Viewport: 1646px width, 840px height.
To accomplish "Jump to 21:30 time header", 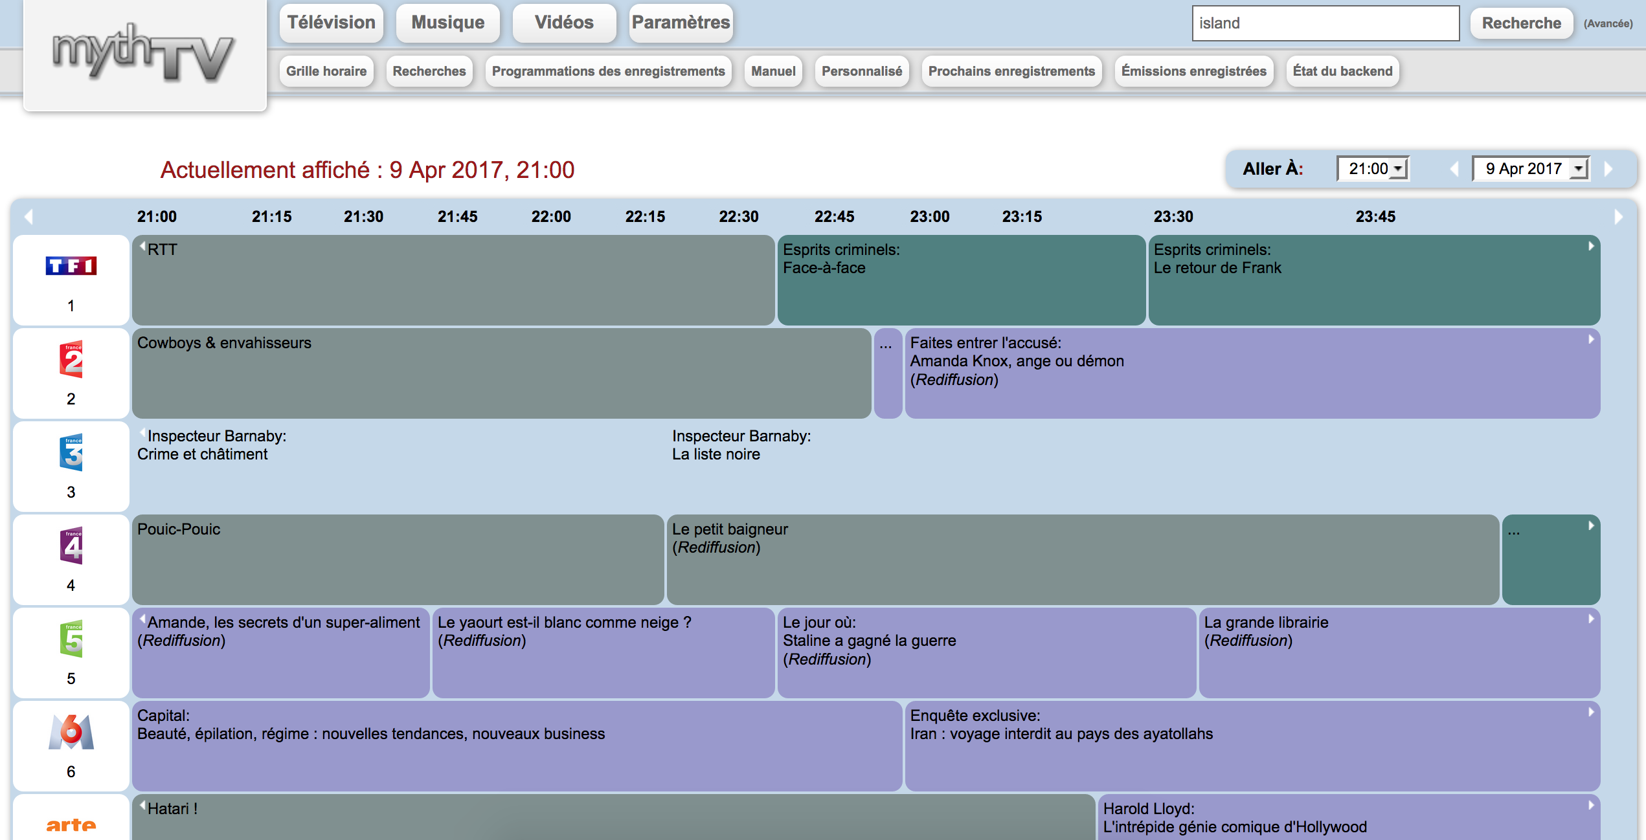I will click(364, 217).
